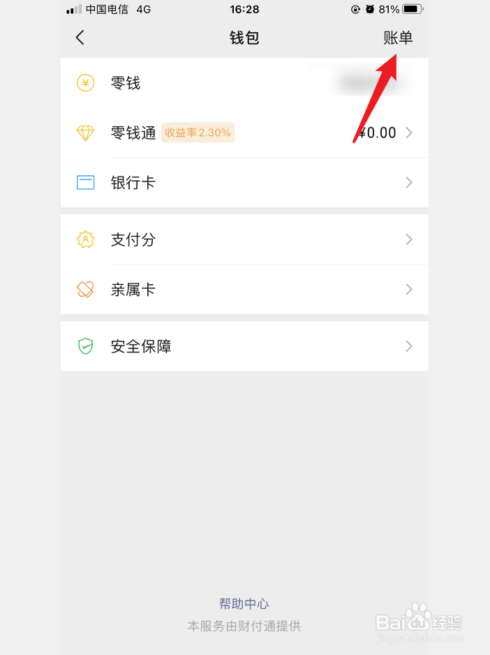Expand the 银行卡 row chevron
Viewport: 490px width, 655px height.
pyautogui.click(x=409, y=183)
